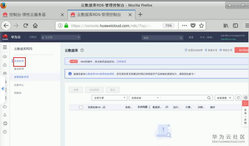Click the Firefox forward arrow button
Image resolution: width=249 pixels, height=146 pixels.
pos(16,26)
